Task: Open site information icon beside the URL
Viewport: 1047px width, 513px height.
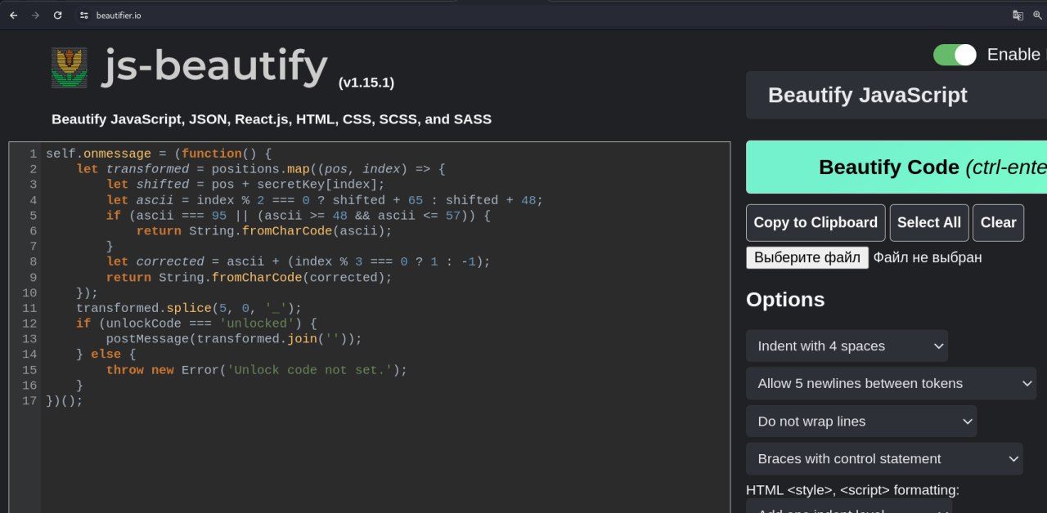Action: click(x=83, y=15)
